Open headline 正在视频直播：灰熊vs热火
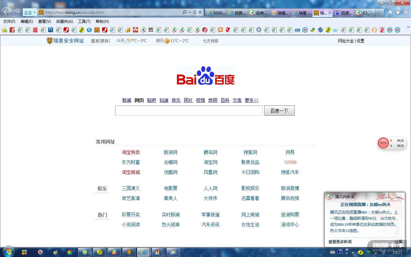The width and height of the screenshot is (411, 257). tap(365, 204)
